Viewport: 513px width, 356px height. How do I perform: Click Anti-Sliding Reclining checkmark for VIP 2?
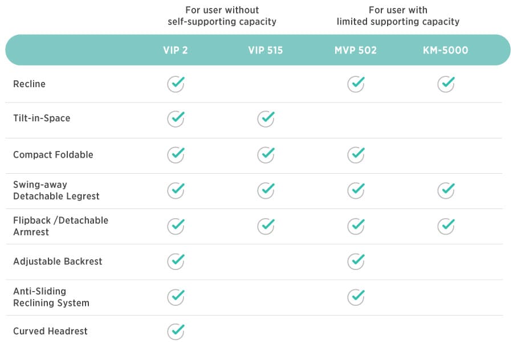point(176,297)
